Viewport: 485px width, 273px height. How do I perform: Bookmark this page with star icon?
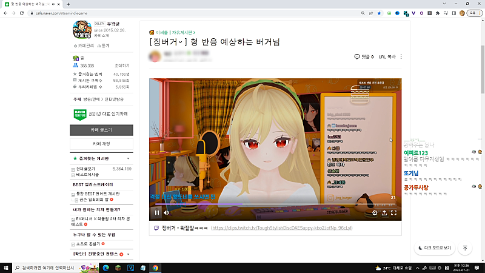point(379,13)
